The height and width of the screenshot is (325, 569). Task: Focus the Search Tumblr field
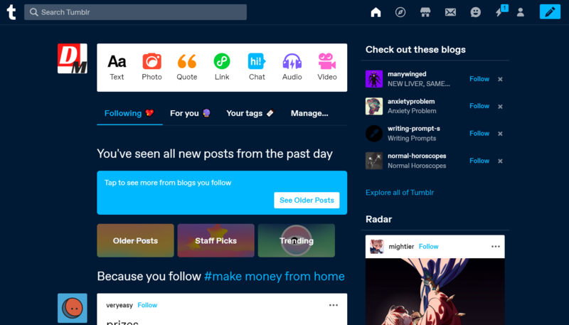pyautogui.click(x=135, y=12)
